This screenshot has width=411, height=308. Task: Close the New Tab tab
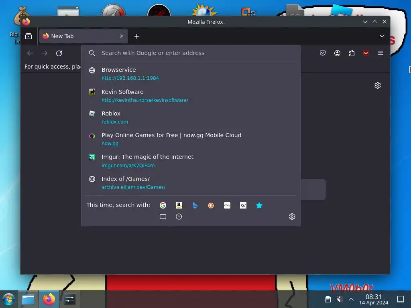pos(121,36)
